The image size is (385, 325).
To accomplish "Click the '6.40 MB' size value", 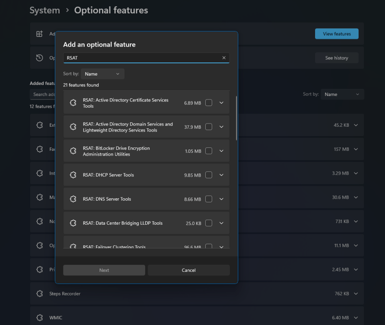I will pos(340,318).
